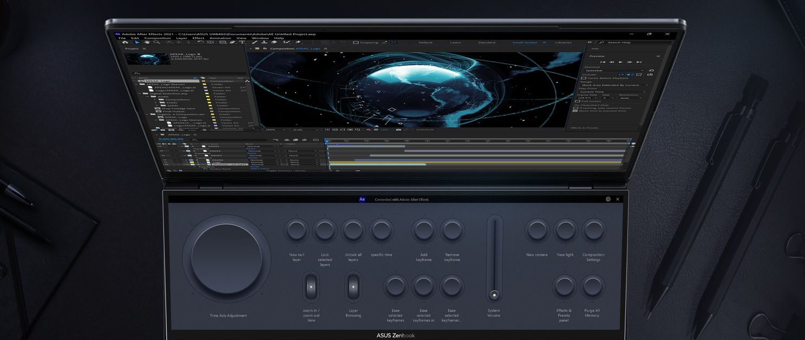Check Cache Before Playback option

(x=584, y=78)
